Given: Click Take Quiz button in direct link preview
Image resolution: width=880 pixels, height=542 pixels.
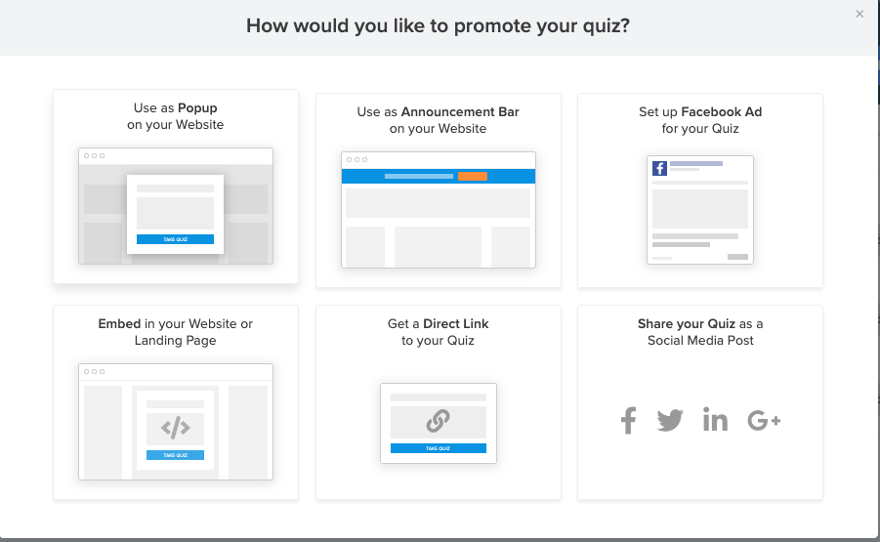Looking at the screenshot, I should 439,448.
